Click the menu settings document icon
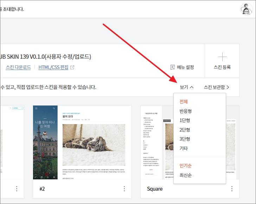 tap(173, 67)
